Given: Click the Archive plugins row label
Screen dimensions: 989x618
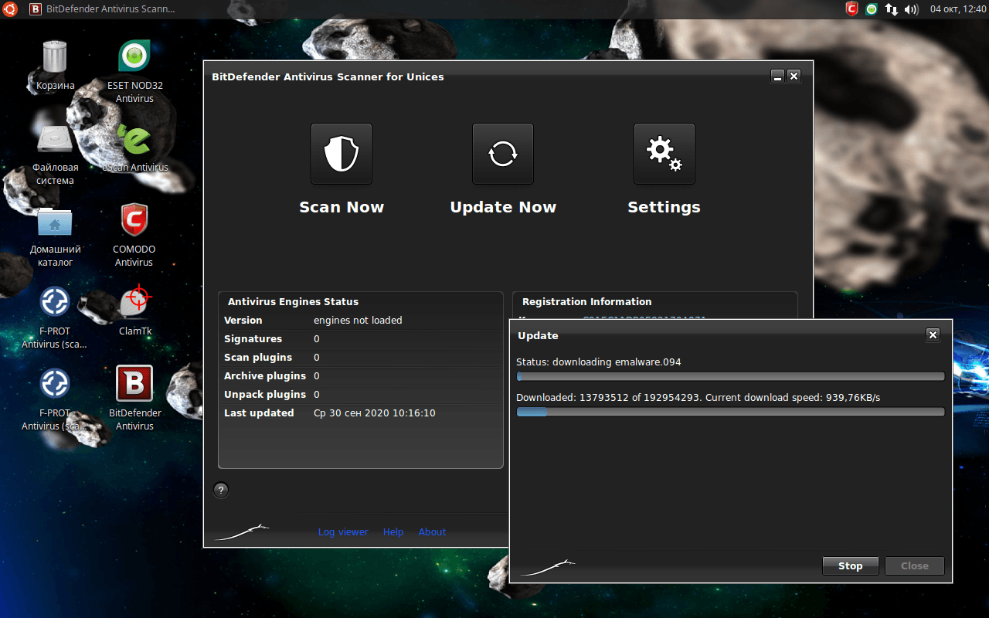Looking at the screenshot, I should (265, 376).
